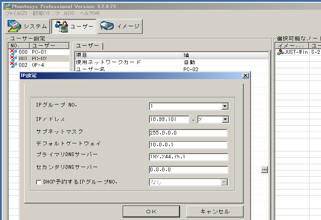
Task: Open the disabled なし dropdown
Action: pos(224,182)
